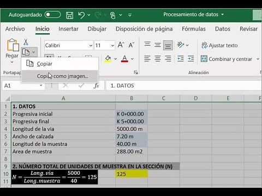Open the Datos ribbon tab
The width and height of the screenshot is (262, 196).
coord(223,29)
